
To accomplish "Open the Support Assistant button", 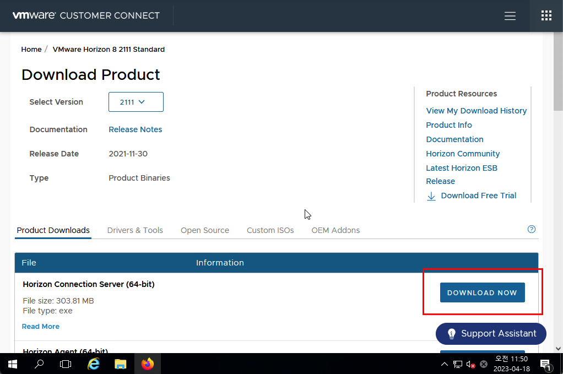I will point(491,333).
